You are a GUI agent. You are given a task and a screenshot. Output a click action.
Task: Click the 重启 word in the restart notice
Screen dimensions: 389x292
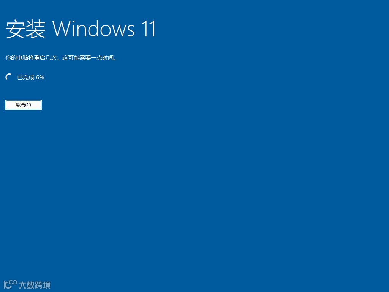(x=40, y=58)
